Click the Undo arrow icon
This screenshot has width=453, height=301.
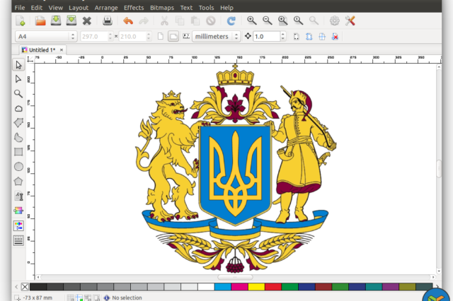point(128,21)
